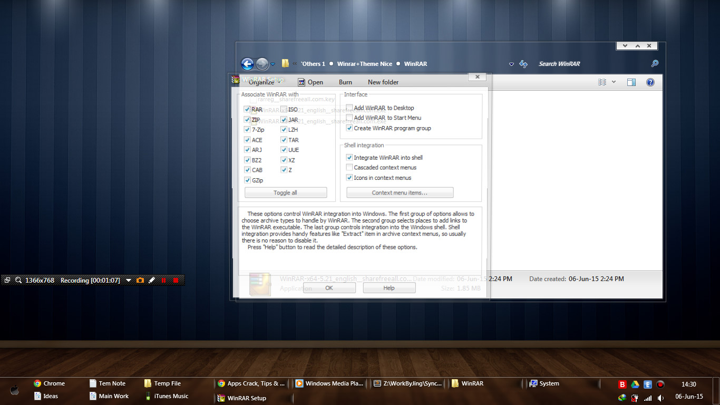Screen dimensions: 720x405
Task: Uncheck the GZip file association
Action: 247,180
